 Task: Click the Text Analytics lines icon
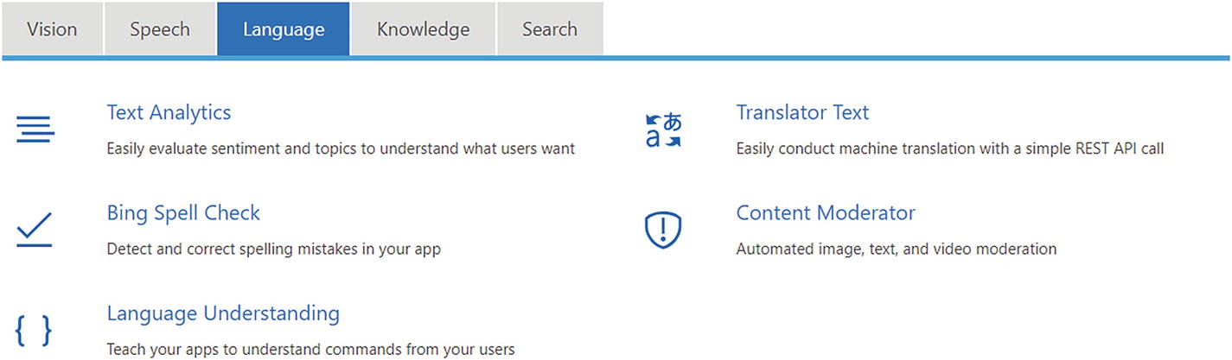tap(35, 129)
